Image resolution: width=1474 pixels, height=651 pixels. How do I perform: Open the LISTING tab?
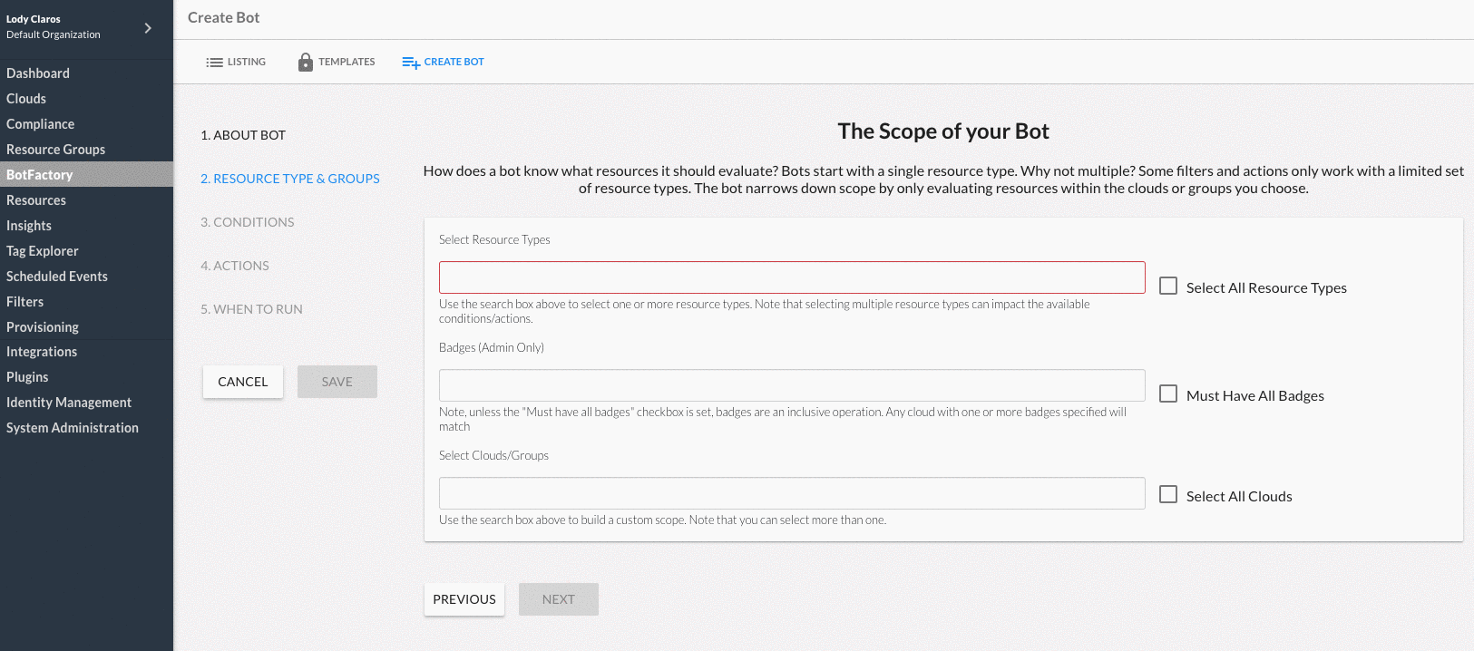[x=236, y=62]
